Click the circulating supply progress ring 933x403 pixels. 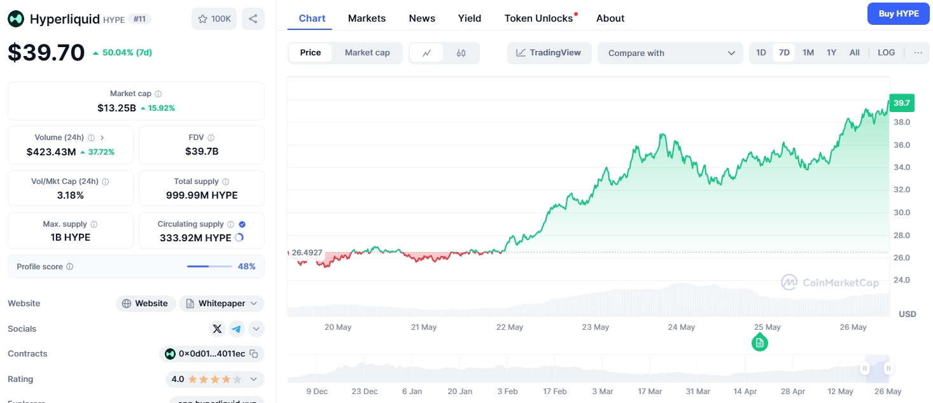click(239, 237)
